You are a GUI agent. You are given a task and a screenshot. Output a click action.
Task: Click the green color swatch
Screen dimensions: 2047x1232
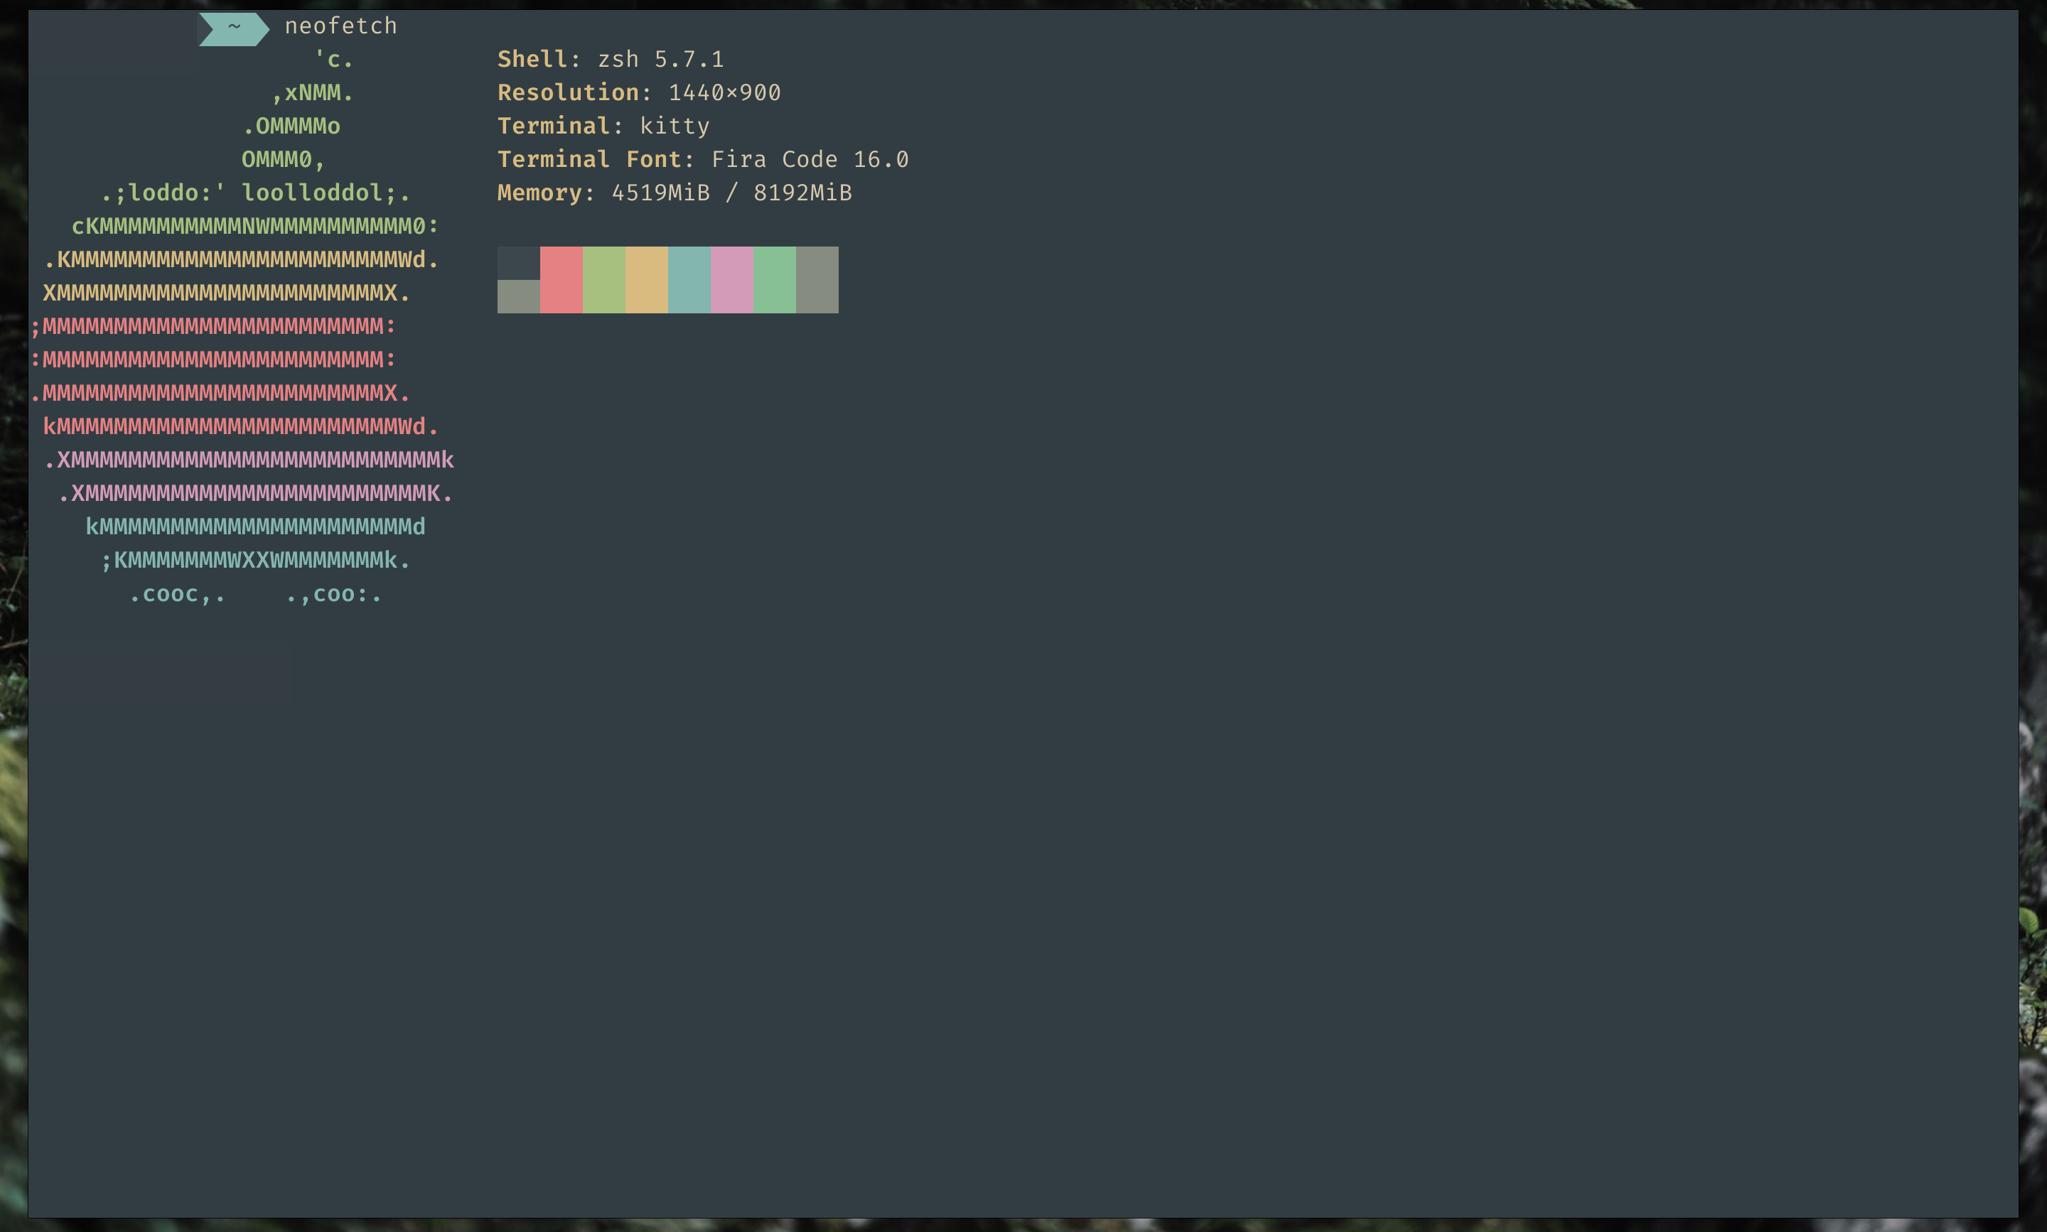603,280
